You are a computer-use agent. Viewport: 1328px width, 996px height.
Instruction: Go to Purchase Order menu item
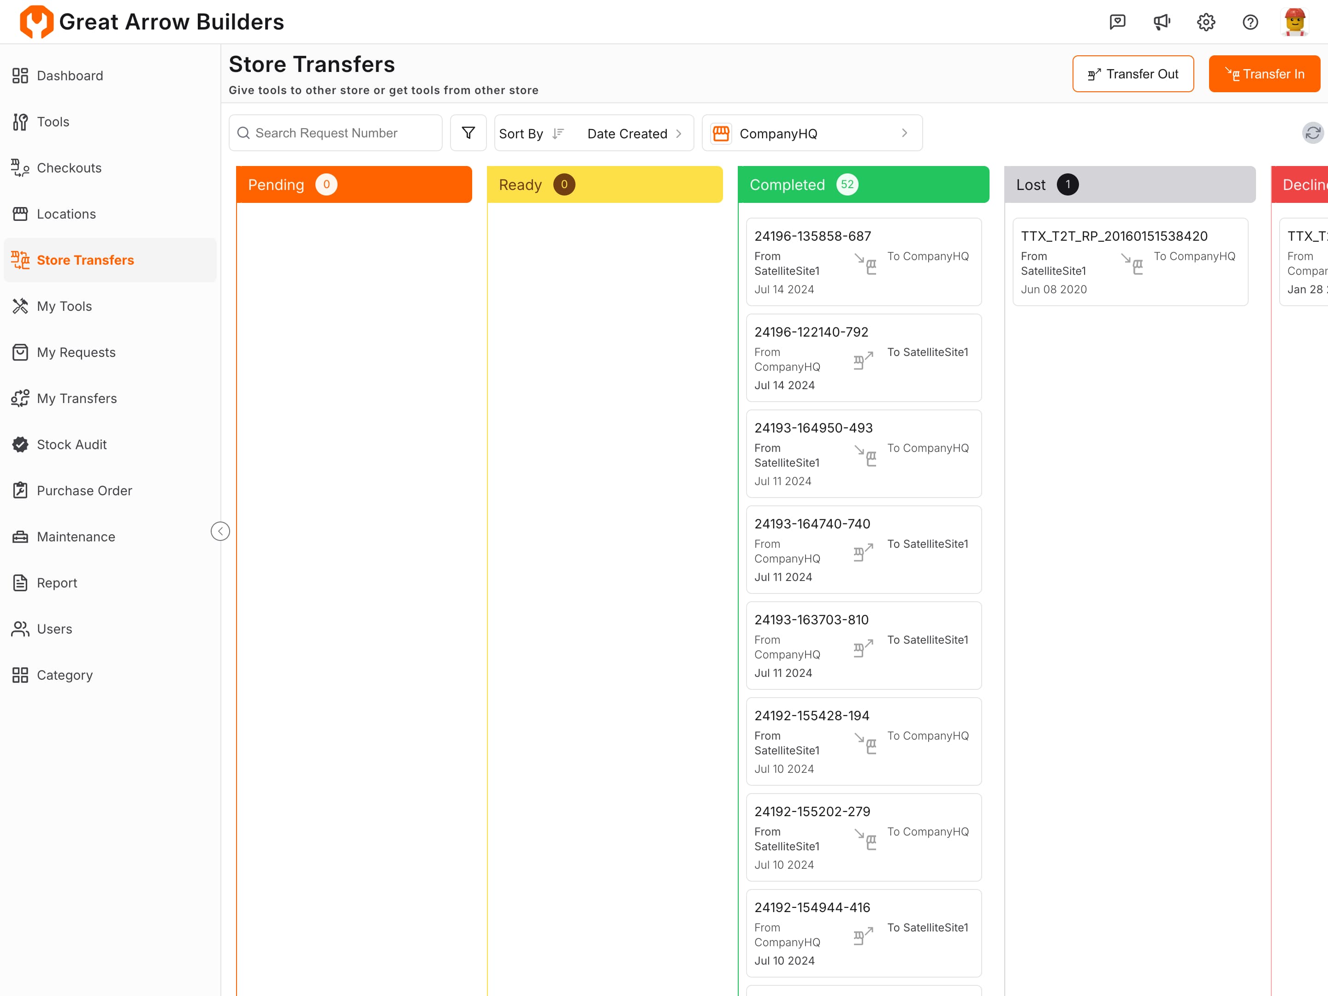[84, 491]
